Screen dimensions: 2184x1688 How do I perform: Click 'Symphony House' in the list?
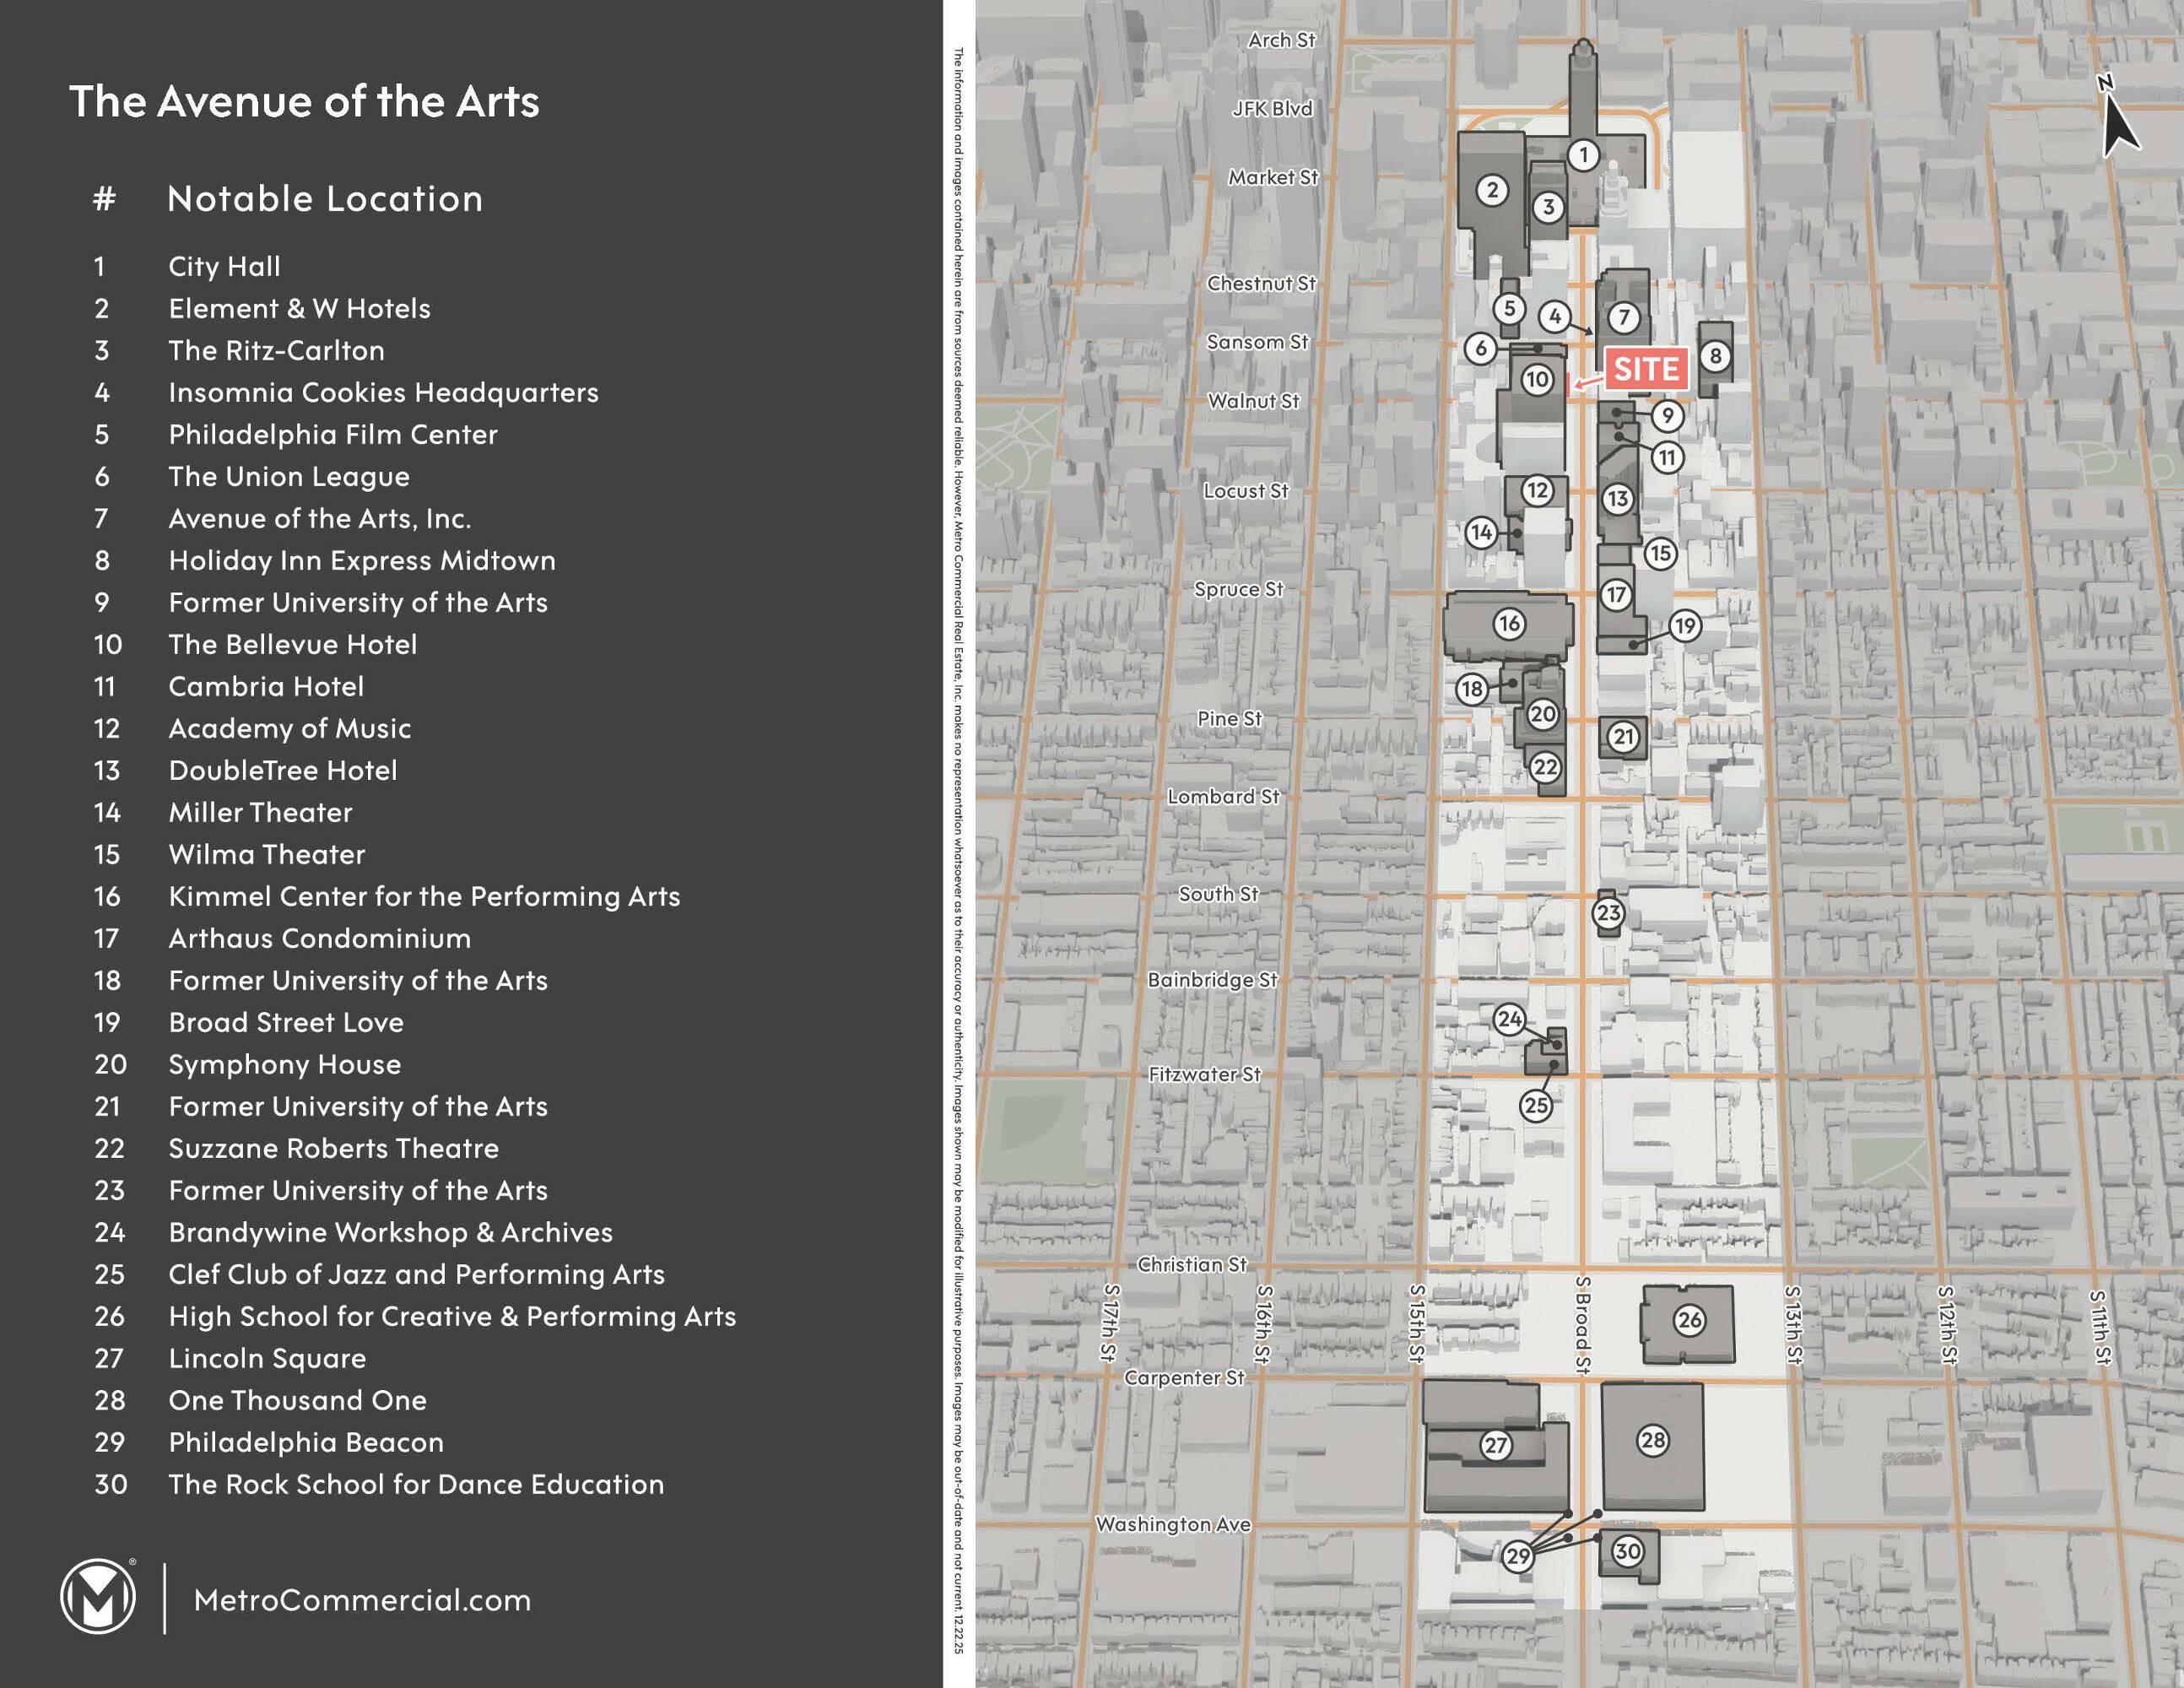tap(284, 1064)
